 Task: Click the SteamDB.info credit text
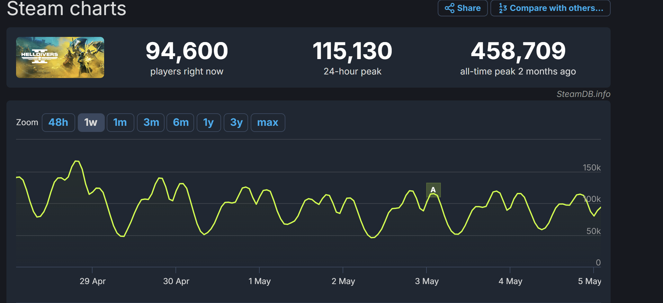coord(583,94)
